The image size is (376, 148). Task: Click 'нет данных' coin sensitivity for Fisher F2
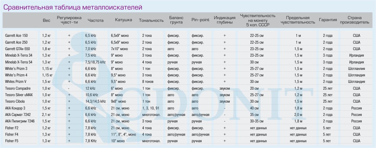258,128
